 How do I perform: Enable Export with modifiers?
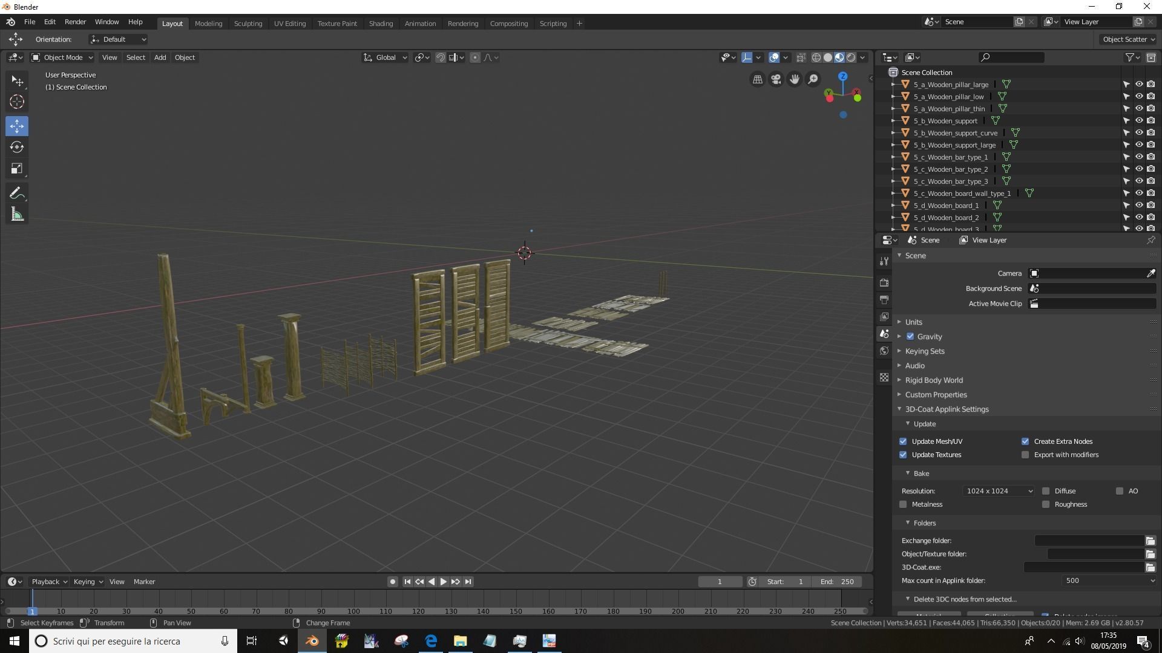[x=1025, y=455]
